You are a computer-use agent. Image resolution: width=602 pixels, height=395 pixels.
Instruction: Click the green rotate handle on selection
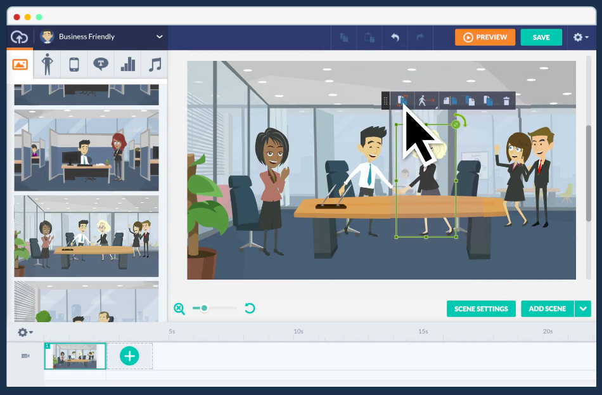tap(456, 124)
